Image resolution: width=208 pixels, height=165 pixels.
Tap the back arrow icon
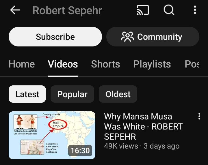(x=15, y=10)
